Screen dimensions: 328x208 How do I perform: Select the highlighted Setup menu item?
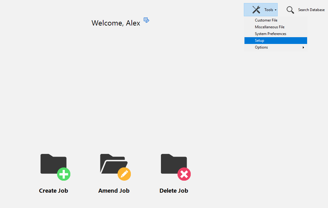[x=260, y=41]
